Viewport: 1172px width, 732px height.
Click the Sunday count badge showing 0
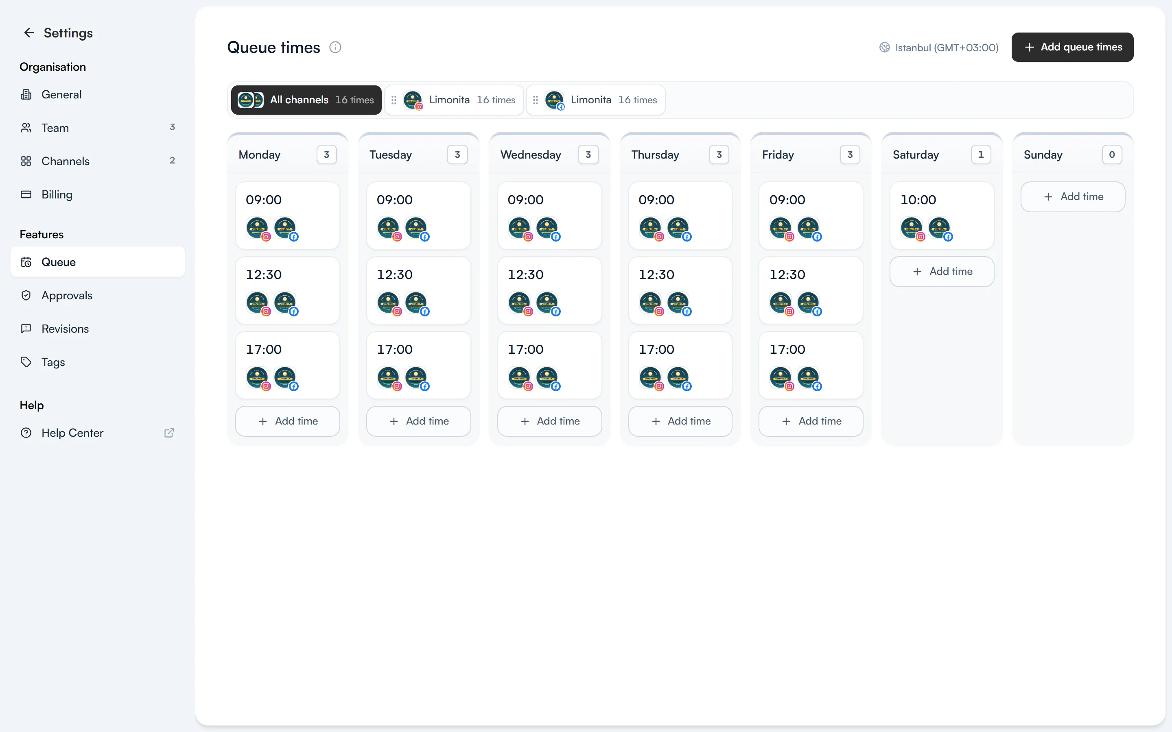point(1112,155)
